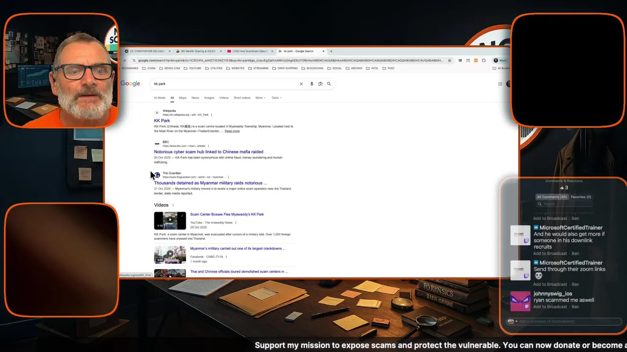Switch to AI Mode search tab
Screen dimensions: 627x352
160,98
